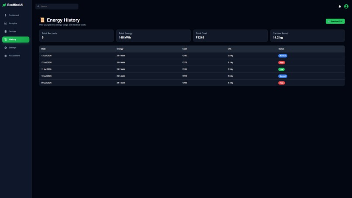Click the energy value in 11 Jul row
The width and height of the screenshot is (352, 198).
coord(121,69)
